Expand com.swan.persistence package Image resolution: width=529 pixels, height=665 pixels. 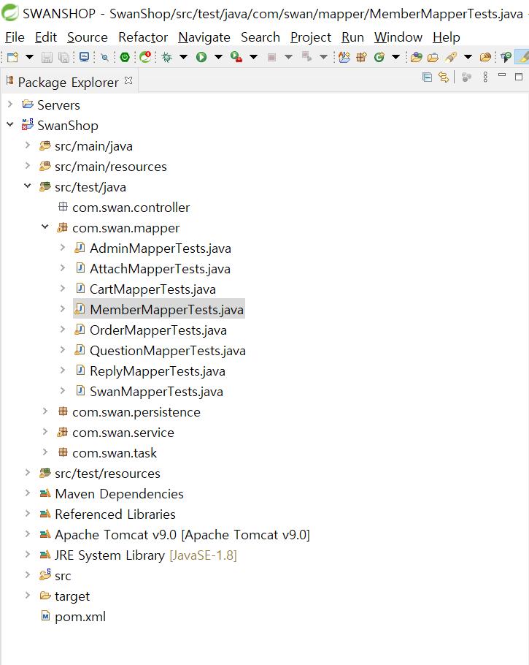tap(45, 411)
